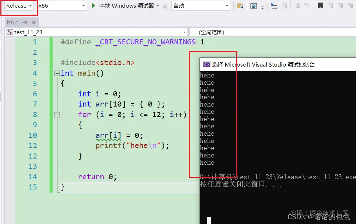The height and width of the screenshot is (224, 356).
Task: Click the green start debugging arrow
Action: (93, 6)
